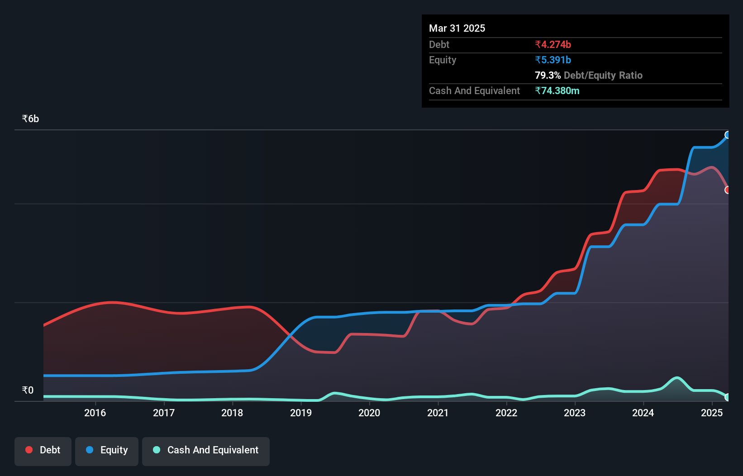Click the ₹4.274b debt value
This screenshot has height=476, width=743.
553,44
